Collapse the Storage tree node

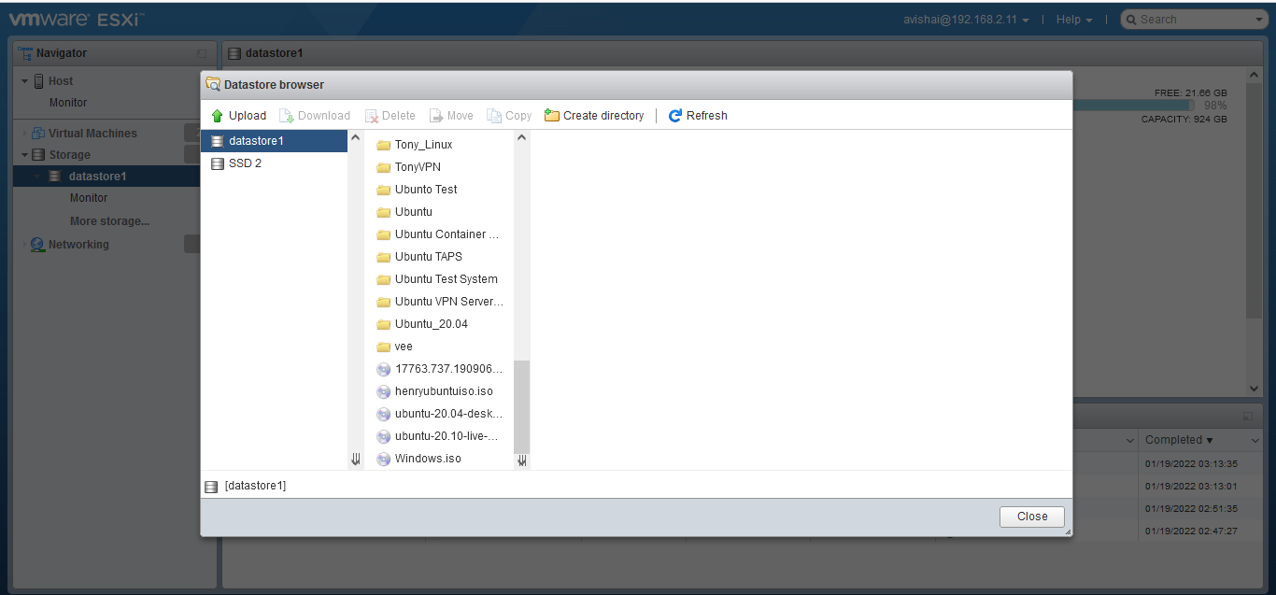pyautogui.click(x=25, y=155)
